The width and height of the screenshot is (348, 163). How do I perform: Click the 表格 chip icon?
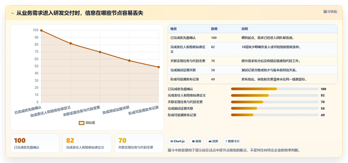point(194,141)
